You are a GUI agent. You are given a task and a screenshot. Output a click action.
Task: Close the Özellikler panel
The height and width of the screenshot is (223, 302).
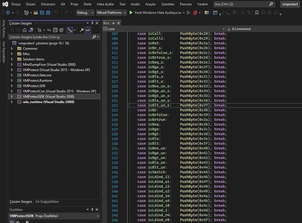click(97, 210)
